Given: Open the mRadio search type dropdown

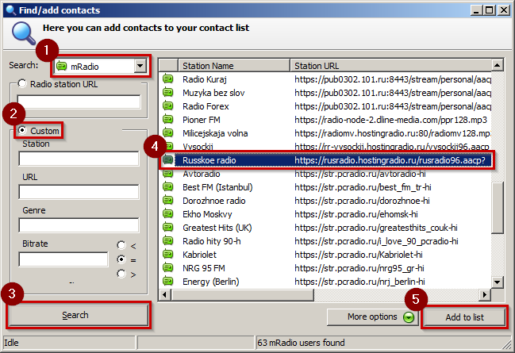Looking at the screenshot, I should pyautogui.click(x=140, y=66).
